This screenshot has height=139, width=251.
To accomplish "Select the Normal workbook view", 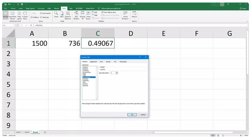I will pos(5,15).
